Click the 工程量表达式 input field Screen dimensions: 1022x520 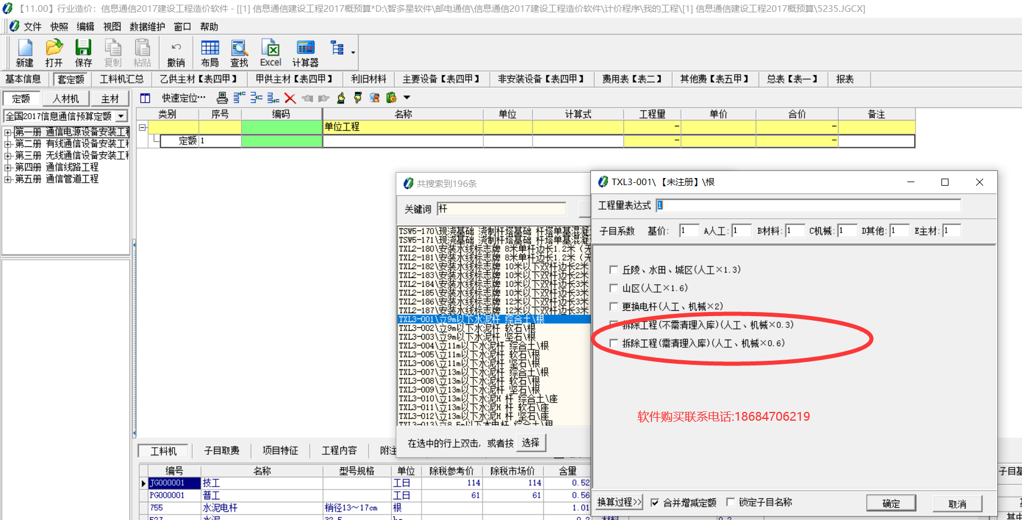tap(809, 205)
